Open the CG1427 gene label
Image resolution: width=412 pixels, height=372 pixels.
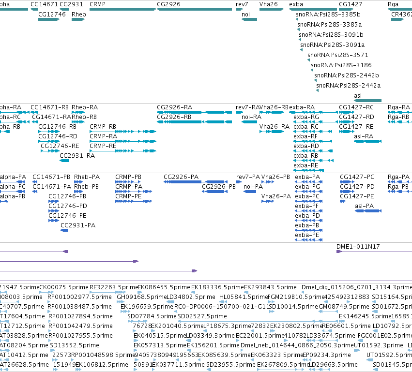tap(351, 4)
